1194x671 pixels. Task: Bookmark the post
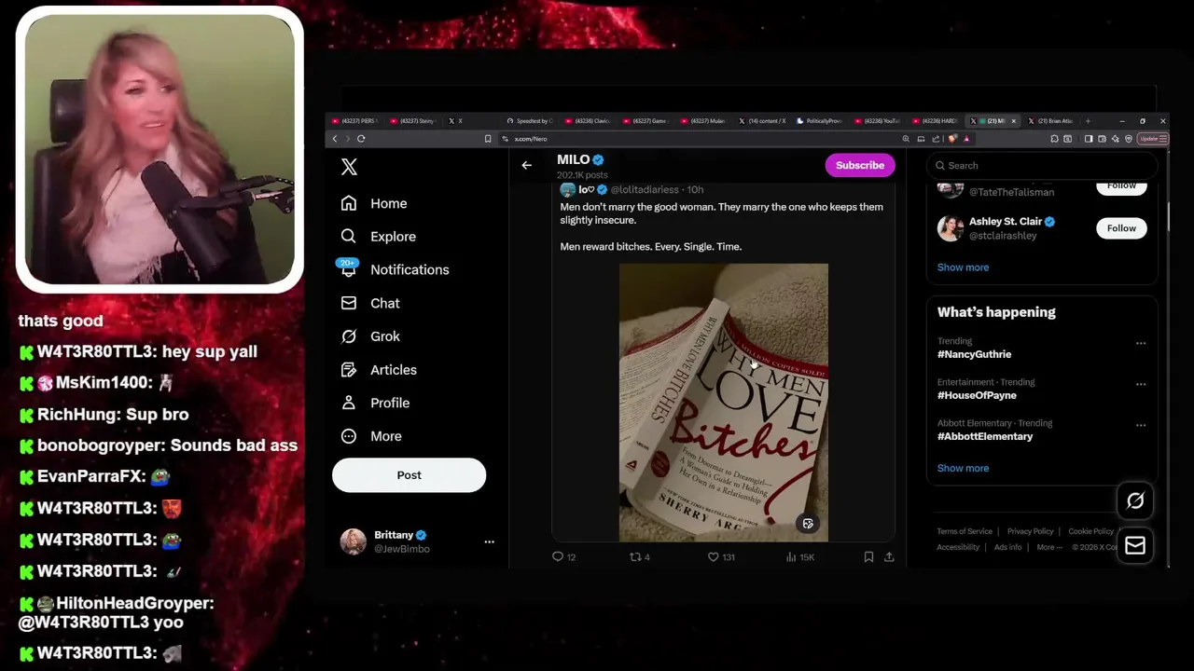click(x=868, y=556)
